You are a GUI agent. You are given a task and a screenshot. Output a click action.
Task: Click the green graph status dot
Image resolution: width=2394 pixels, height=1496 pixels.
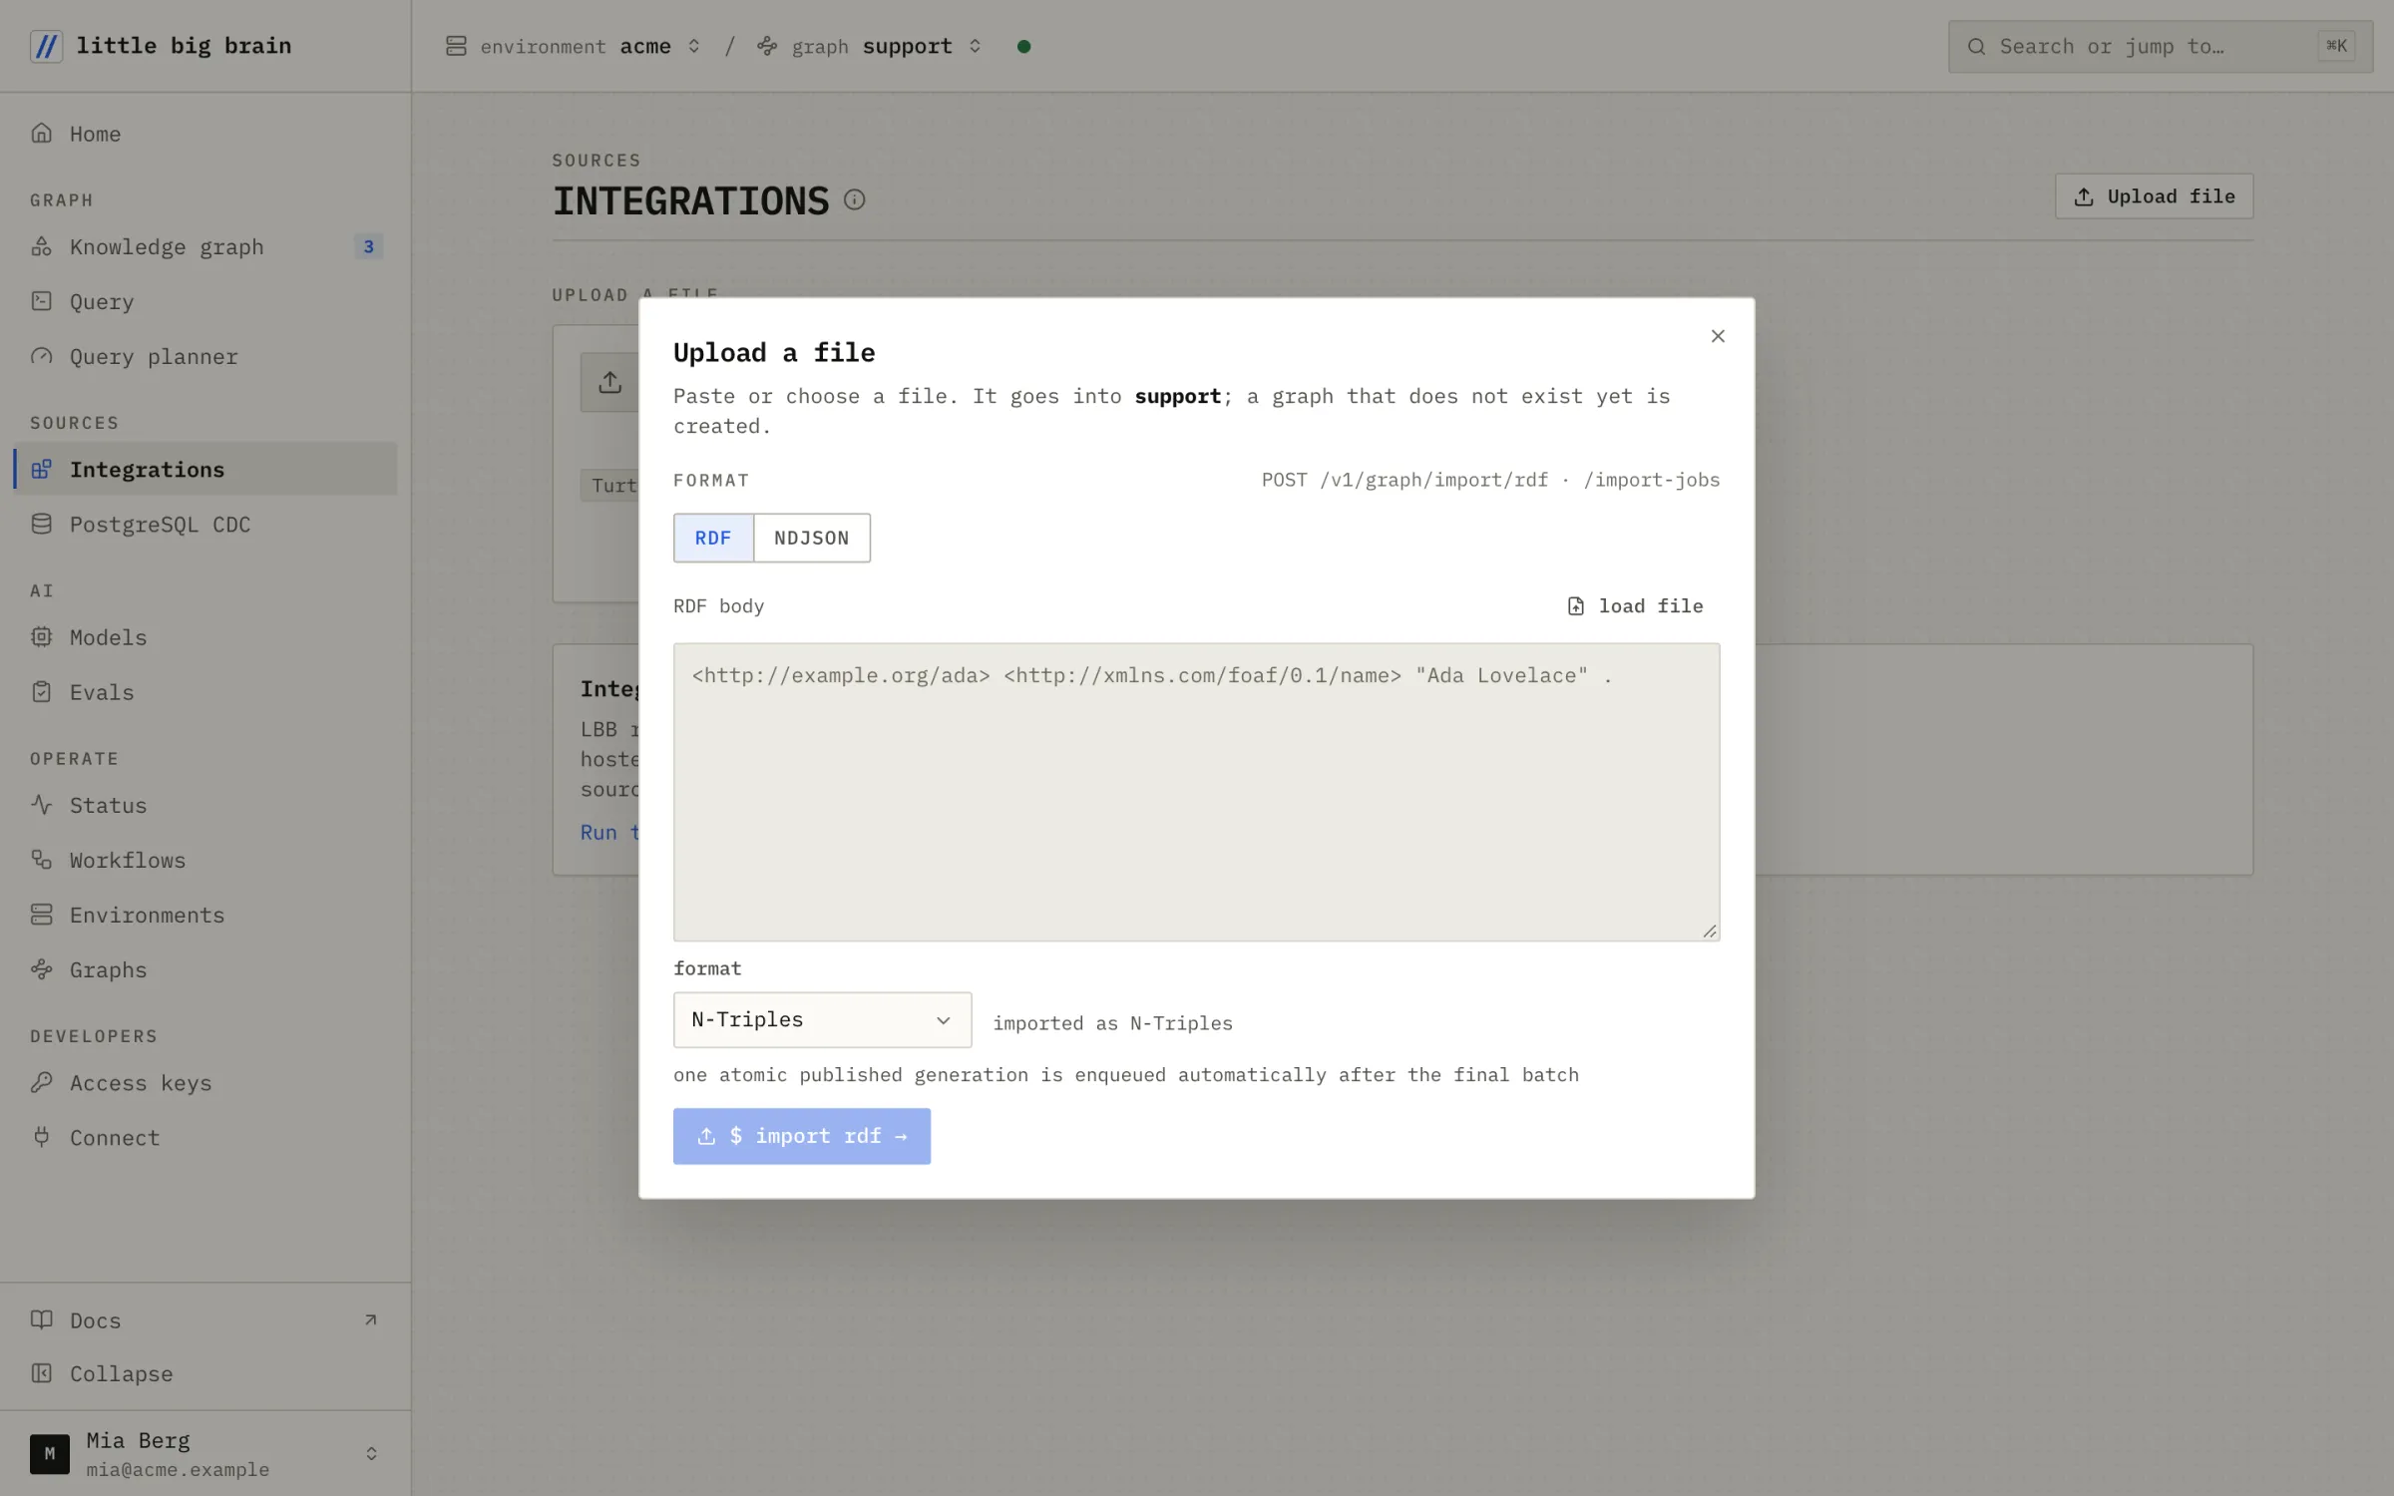pyautogui.click(x=1023, y=46)
